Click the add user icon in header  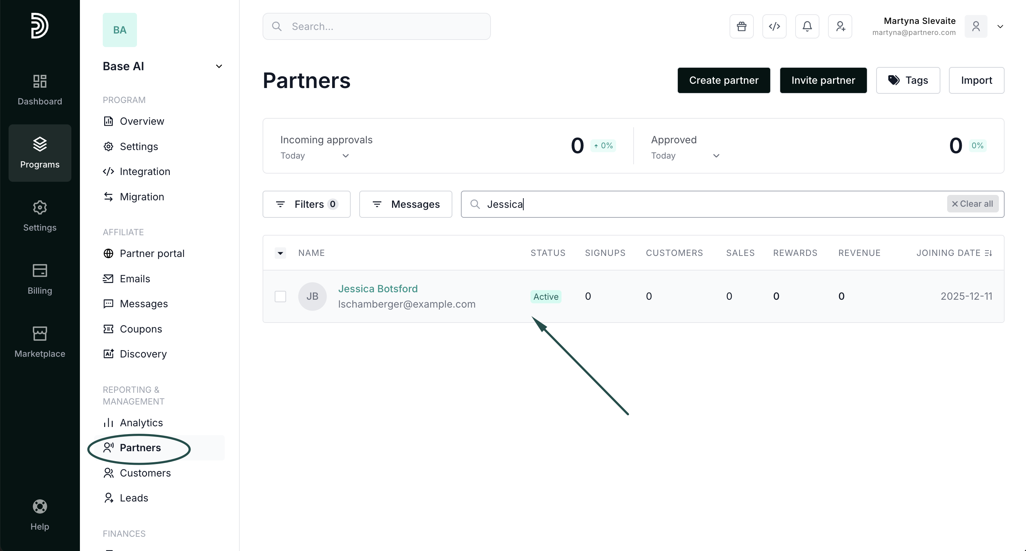(839, 27)
